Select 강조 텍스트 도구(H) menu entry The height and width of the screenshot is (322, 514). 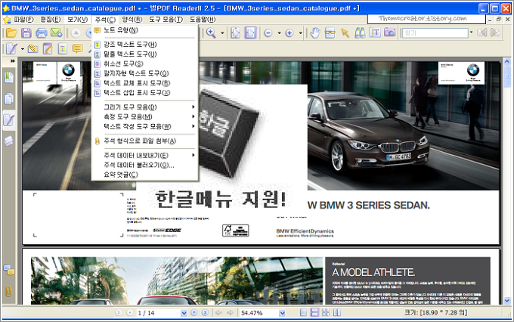tap(145, 45)
